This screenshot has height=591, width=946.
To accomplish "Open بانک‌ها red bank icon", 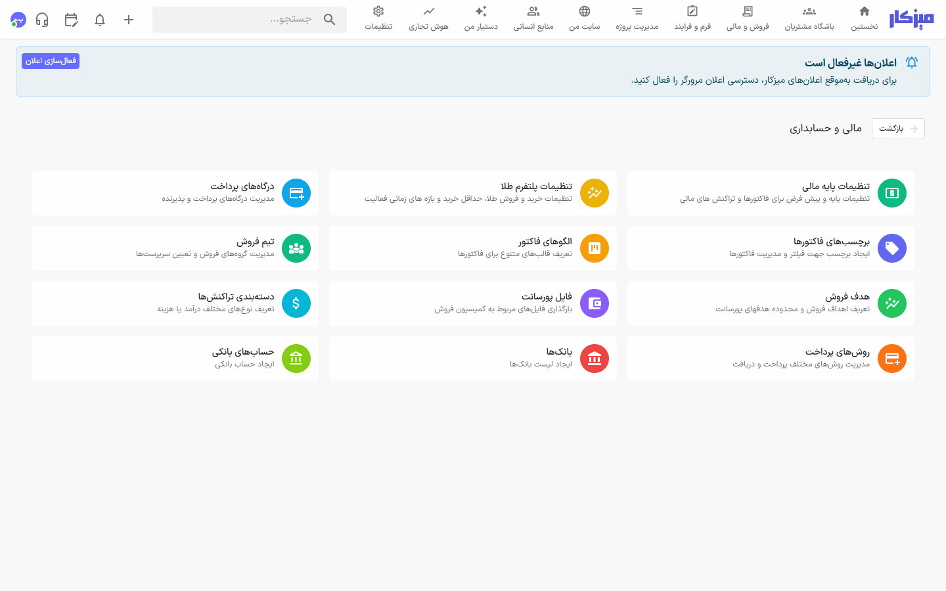I will [x=595, y=359].
